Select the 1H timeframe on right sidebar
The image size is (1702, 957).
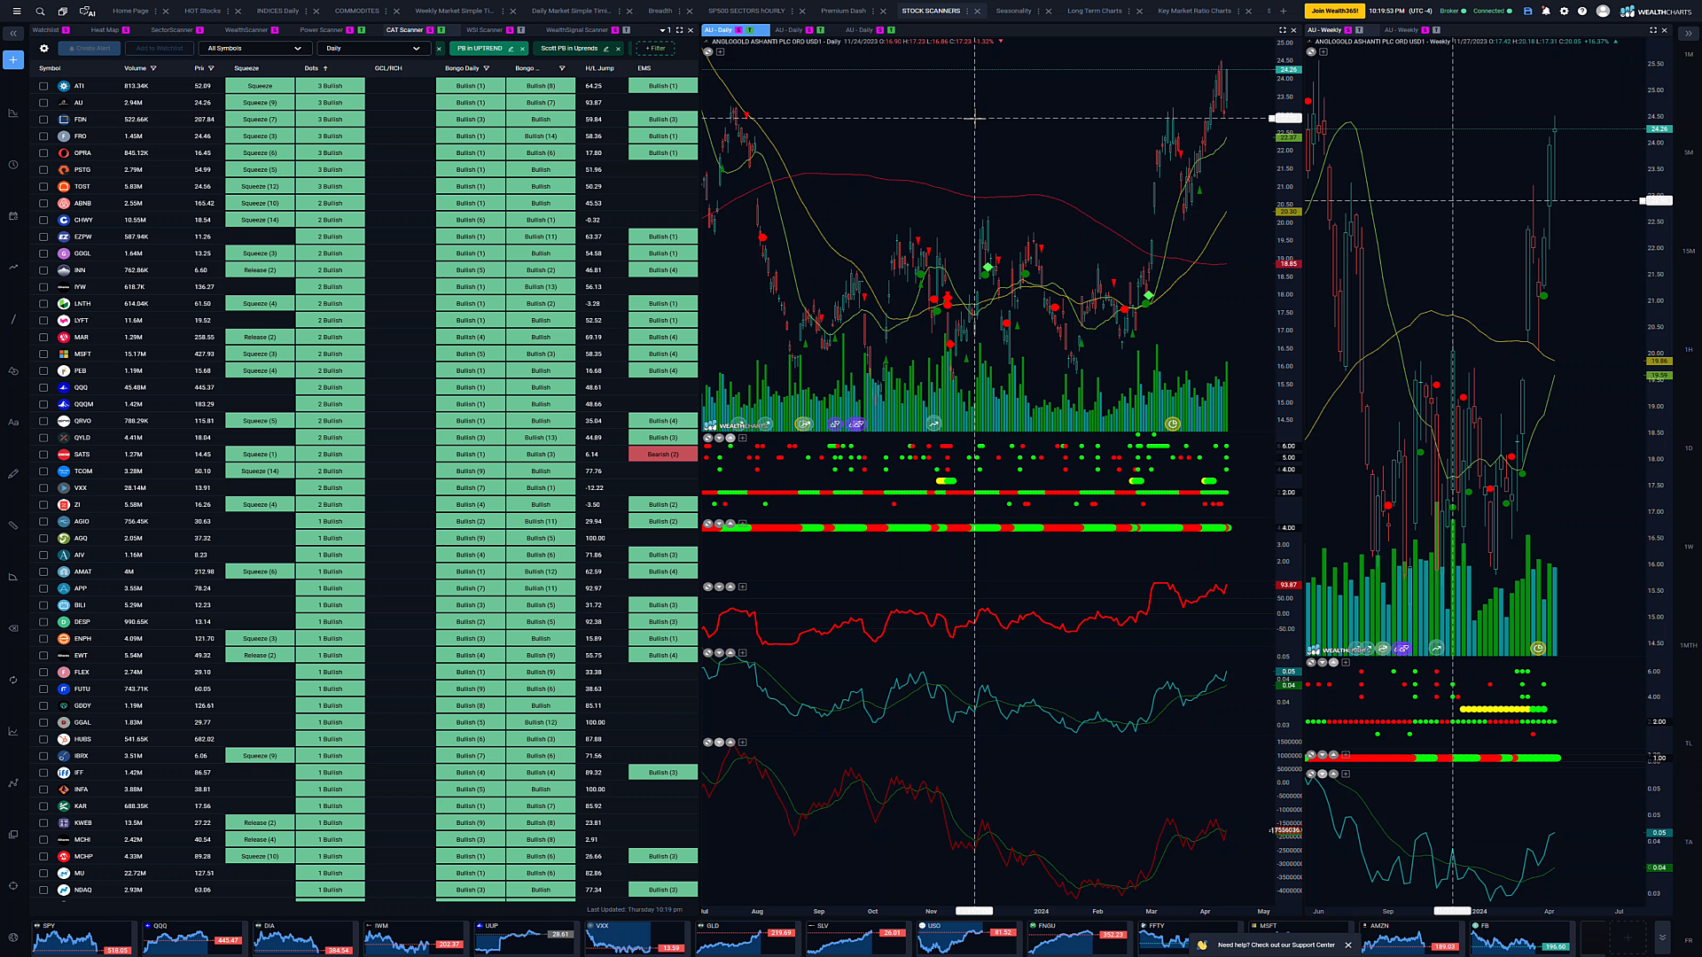point(1688,350)
